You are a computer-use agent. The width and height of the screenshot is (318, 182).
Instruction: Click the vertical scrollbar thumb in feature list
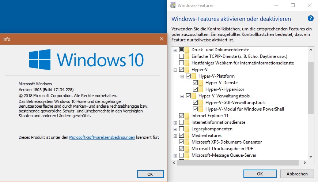(311, 88)
